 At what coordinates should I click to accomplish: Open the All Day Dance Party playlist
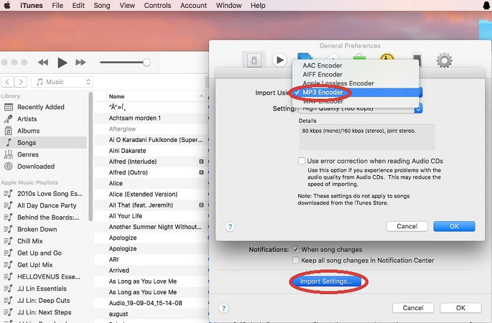[x=47, y=206]
